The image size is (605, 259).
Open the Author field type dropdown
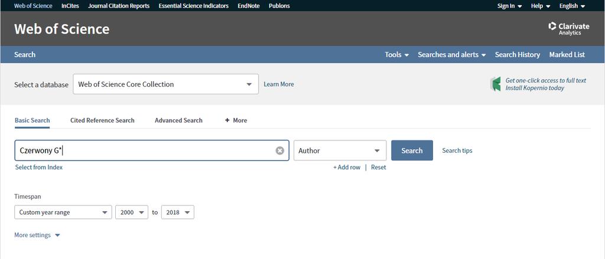(340, 150)
